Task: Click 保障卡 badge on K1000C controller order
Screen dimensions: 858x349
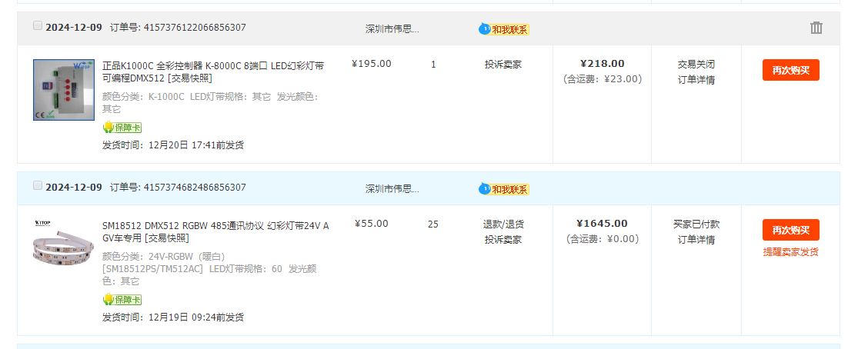Action: (x=122, y=128)
